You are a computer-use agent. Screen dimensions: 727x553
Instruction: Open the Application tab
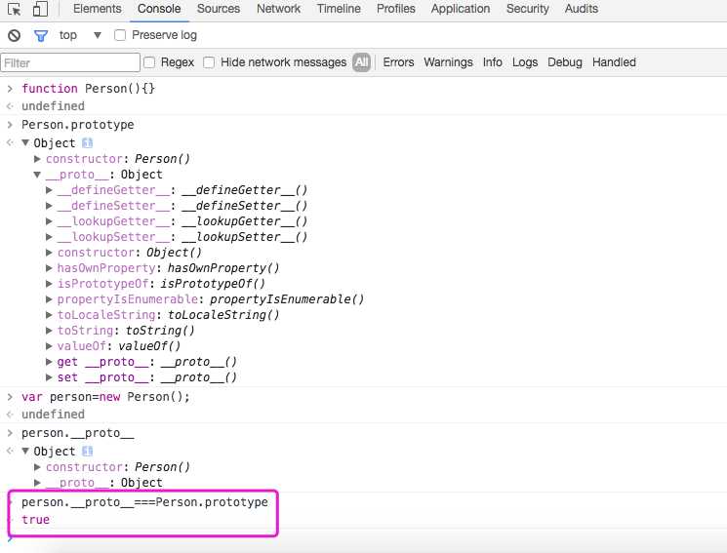pyautogui.click(x=460, y=9)
